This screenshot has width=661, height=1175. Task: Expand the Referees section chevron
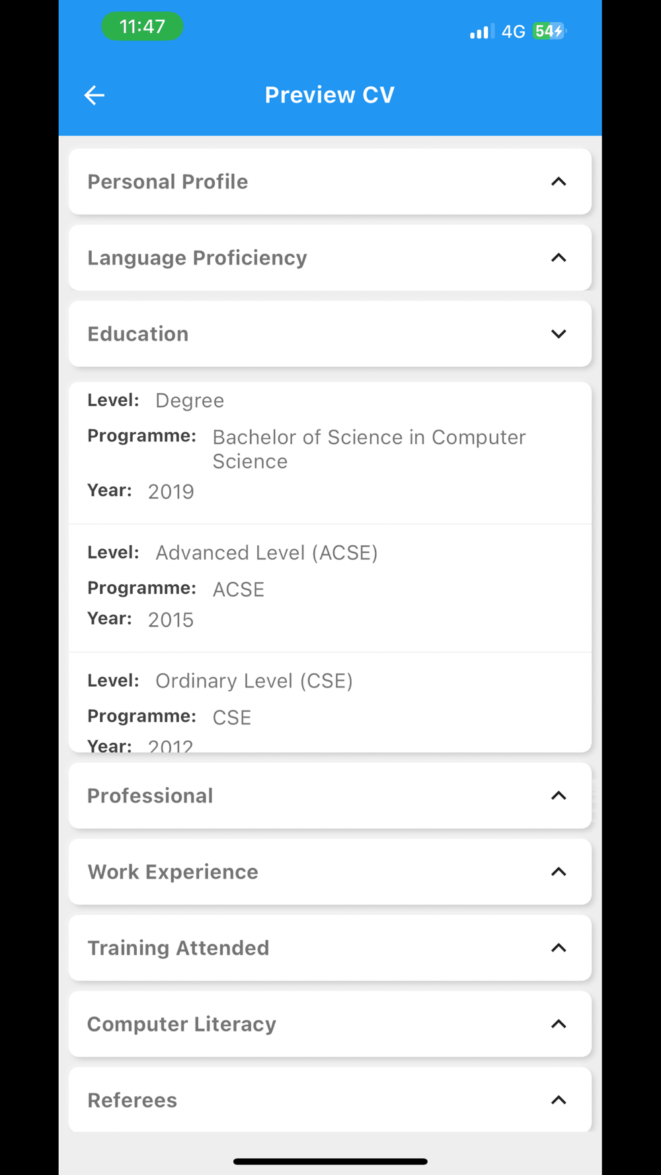[559, 1100]
